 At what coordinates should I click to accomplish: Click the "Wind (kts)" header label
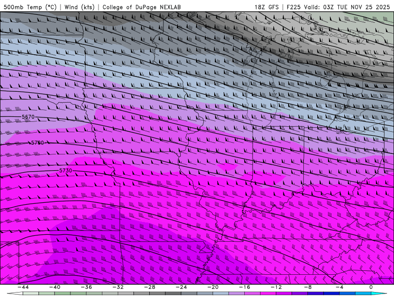click(x=79, y=7)
